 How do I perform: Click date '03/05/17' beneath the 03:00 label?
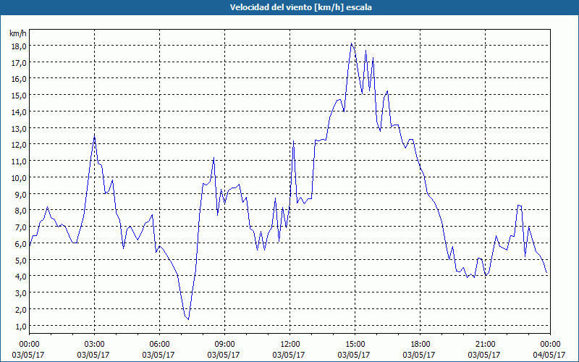93,355
